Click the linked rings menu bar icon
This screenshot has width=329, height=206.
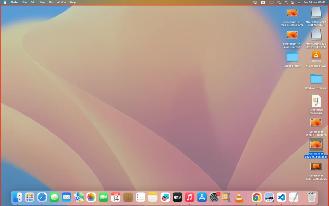point(279,2)
